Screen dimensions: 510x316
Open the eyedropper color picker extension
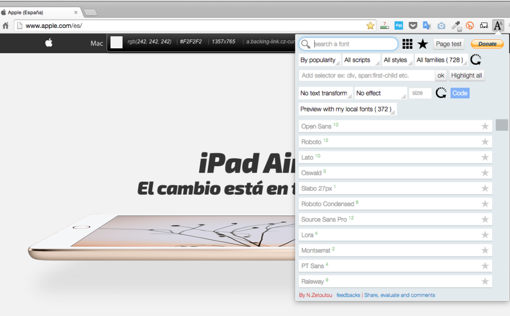[456, 26]
